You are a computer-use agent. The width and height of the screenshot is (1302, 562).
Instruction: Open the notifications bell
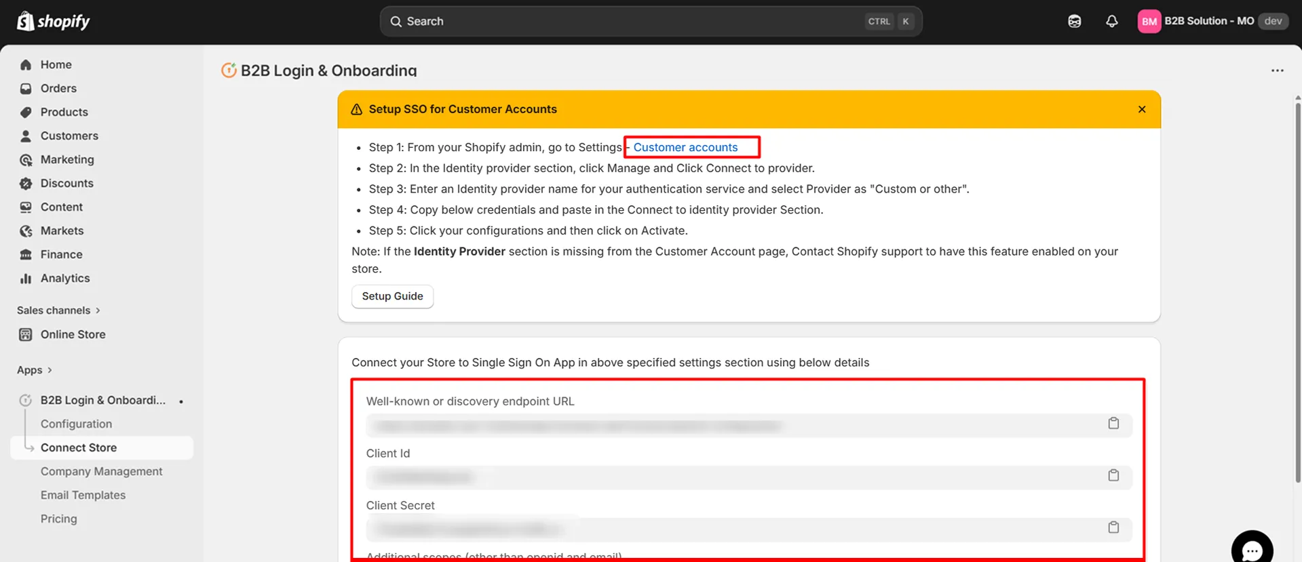pos(1111,21)
